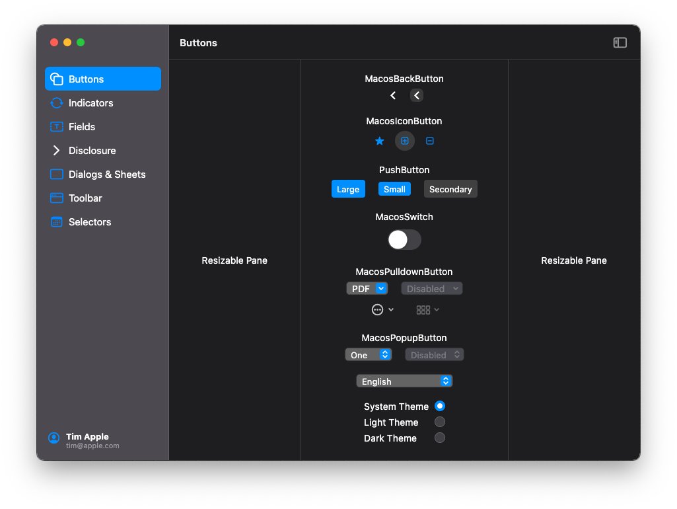Click the star MacosIconButton
The width and height of the screenshot is (677, 509).
coord(379,141)
